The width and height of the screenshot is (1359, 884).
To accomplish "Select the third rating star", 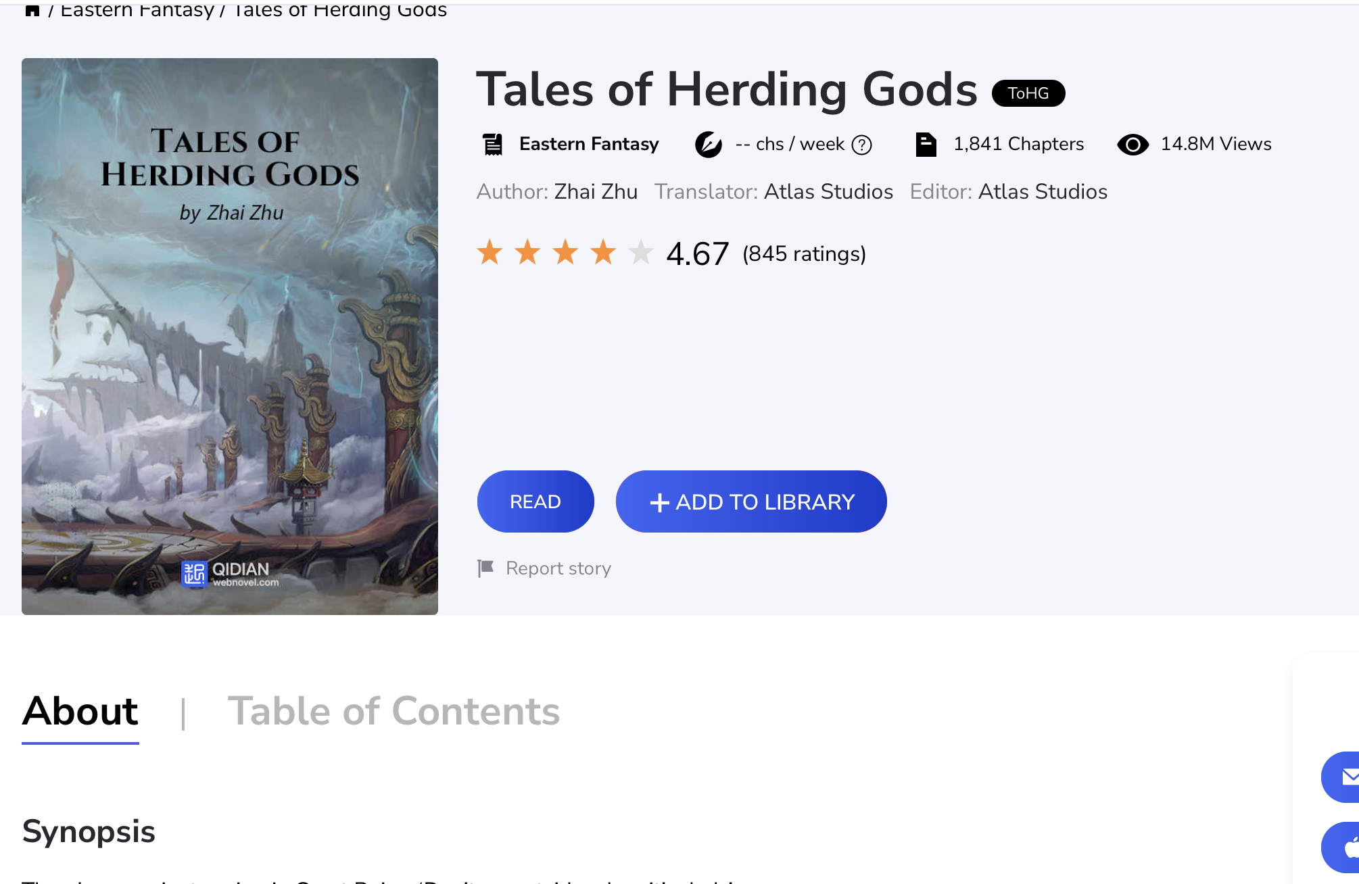I will click(x=565, y=253).
